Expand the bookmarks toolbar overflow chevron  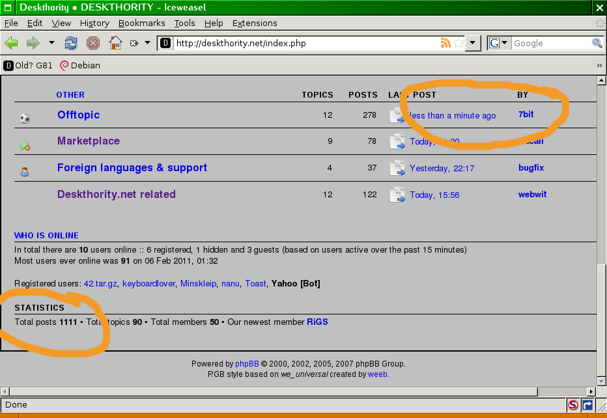click(599, 66)
